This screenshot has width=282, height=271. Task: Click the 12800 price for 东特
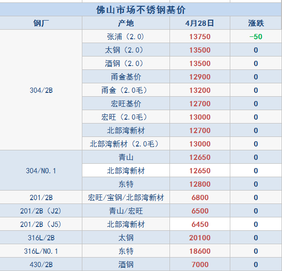click(x=200, y=184)
